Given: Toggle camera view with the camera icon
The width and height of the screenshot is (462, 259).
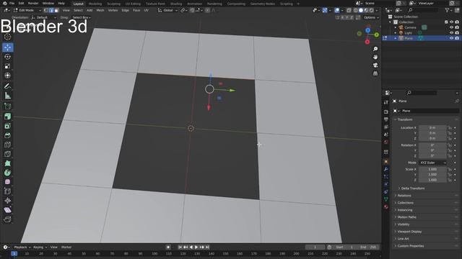Looking at the screenshot, I should [x=375, y=65].
